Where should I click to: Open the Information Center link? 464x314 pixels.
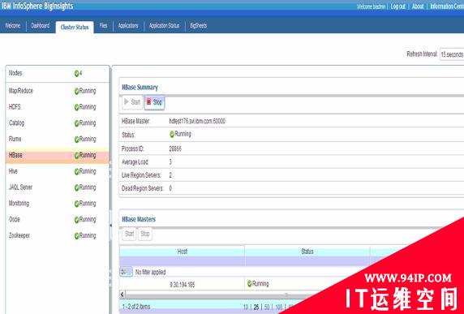447,6
